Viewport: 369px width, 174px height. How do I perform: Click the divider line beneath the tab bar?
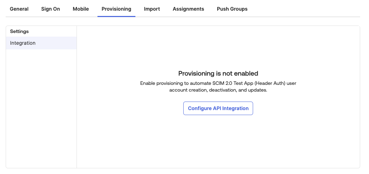point(248,17)
